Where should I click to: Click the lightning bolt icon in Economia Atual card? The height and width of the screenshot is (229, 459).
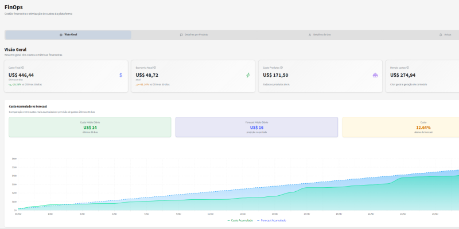click(x=248, y=76)
